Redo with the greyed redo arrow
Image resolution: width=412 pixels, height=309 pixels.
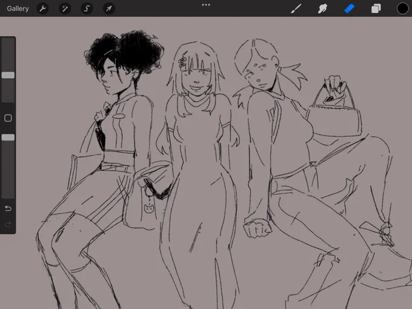(8, 224)
